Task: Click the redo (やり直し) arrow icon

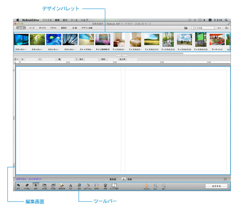Action: tap(27, 185)
